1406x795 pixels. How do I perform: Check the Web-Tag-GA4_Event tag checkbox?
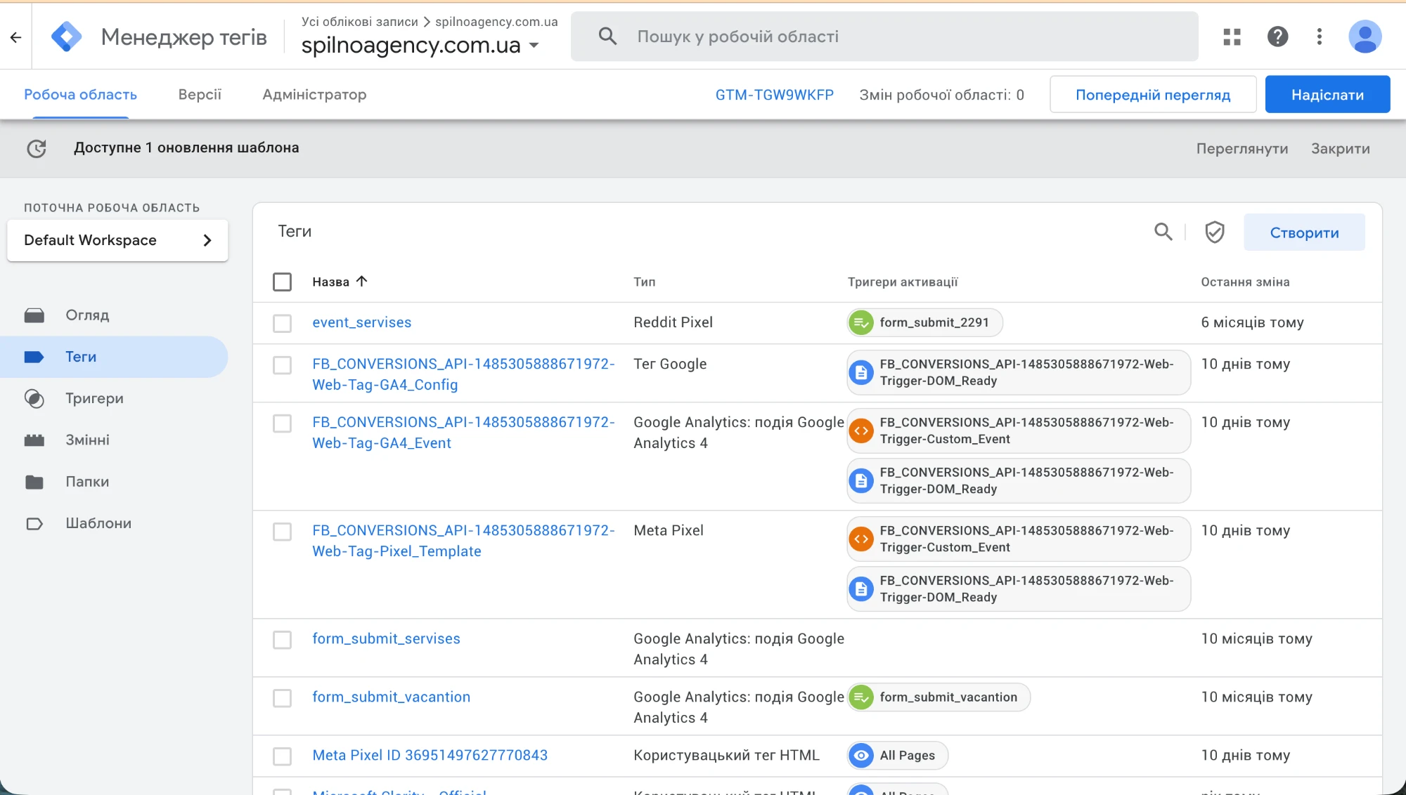pos(282,423)
